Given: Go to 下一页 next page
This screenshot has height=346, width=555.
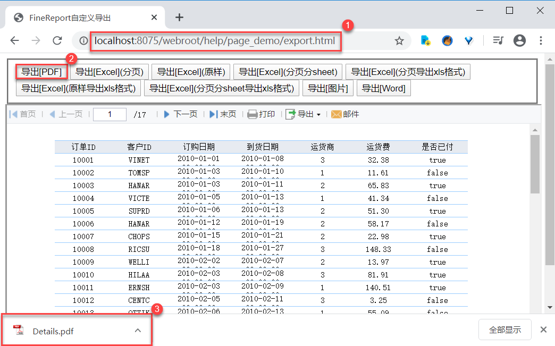Looking at the screenshot, I should tap(181, 114).
